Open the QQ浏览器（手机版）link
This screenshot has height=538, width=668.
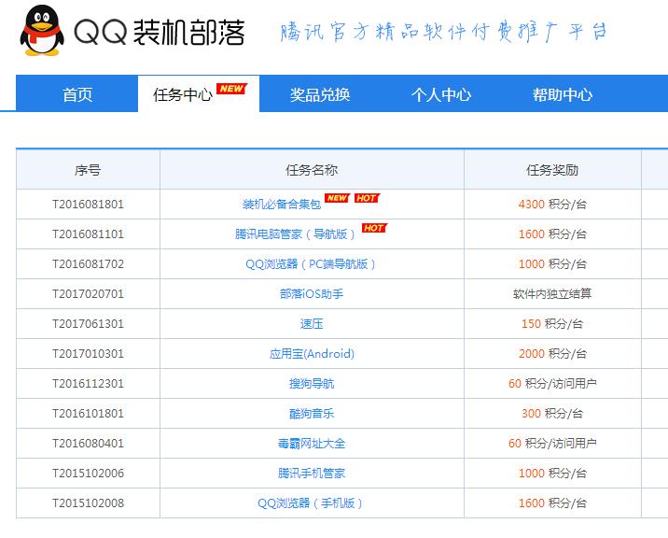pyautogui.click(x=310, y=503)
